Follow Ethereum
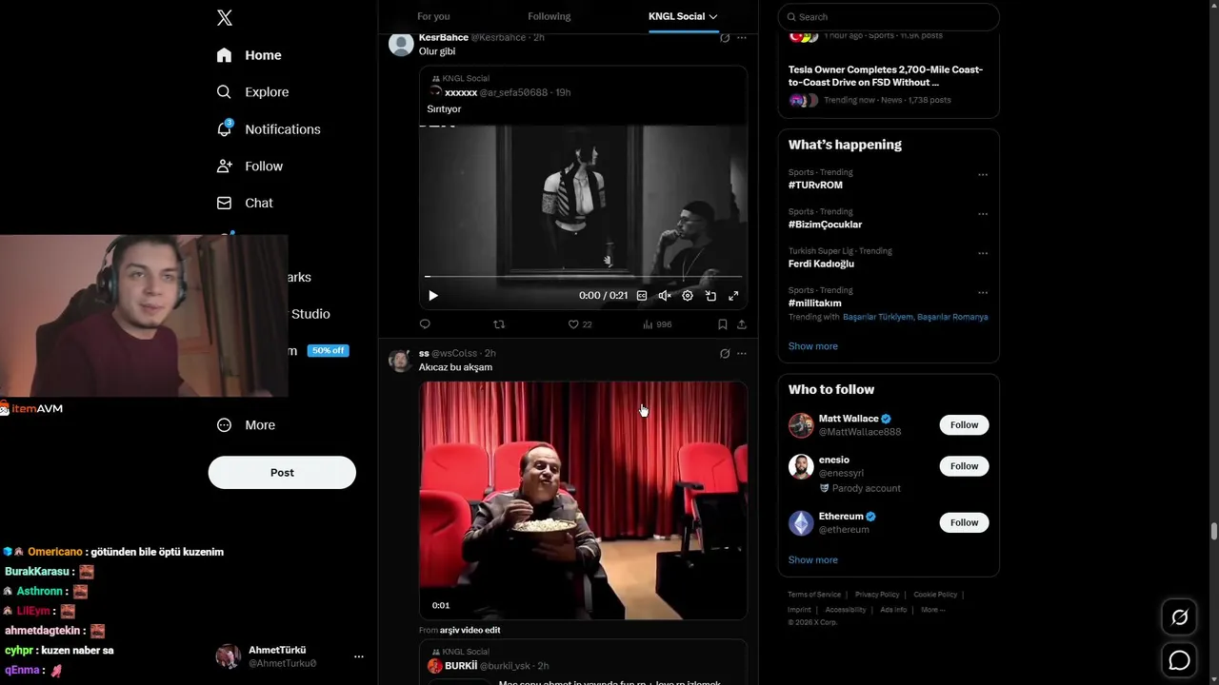 click(x=964, y=522)
